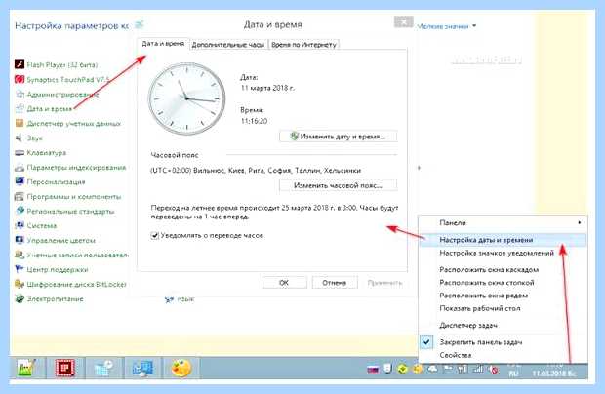Select Настройка значков уведомлений menu item
The width and height of the screenshot is (605, 394).
(503, 253)
